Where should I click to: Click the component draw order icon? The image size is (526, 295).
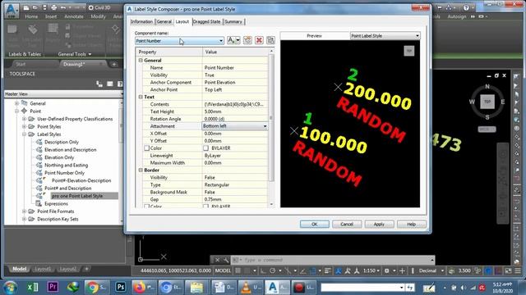coord(270,40)
